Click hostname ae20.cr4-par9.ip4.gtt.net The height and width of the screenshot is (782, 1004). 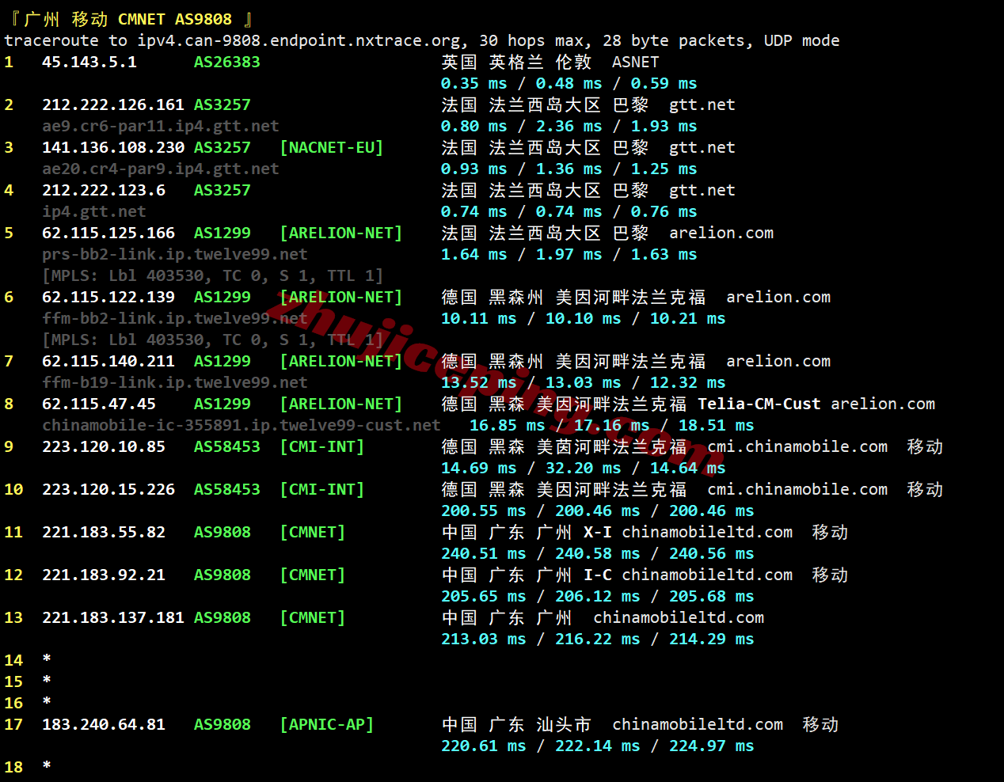[161, 169]
